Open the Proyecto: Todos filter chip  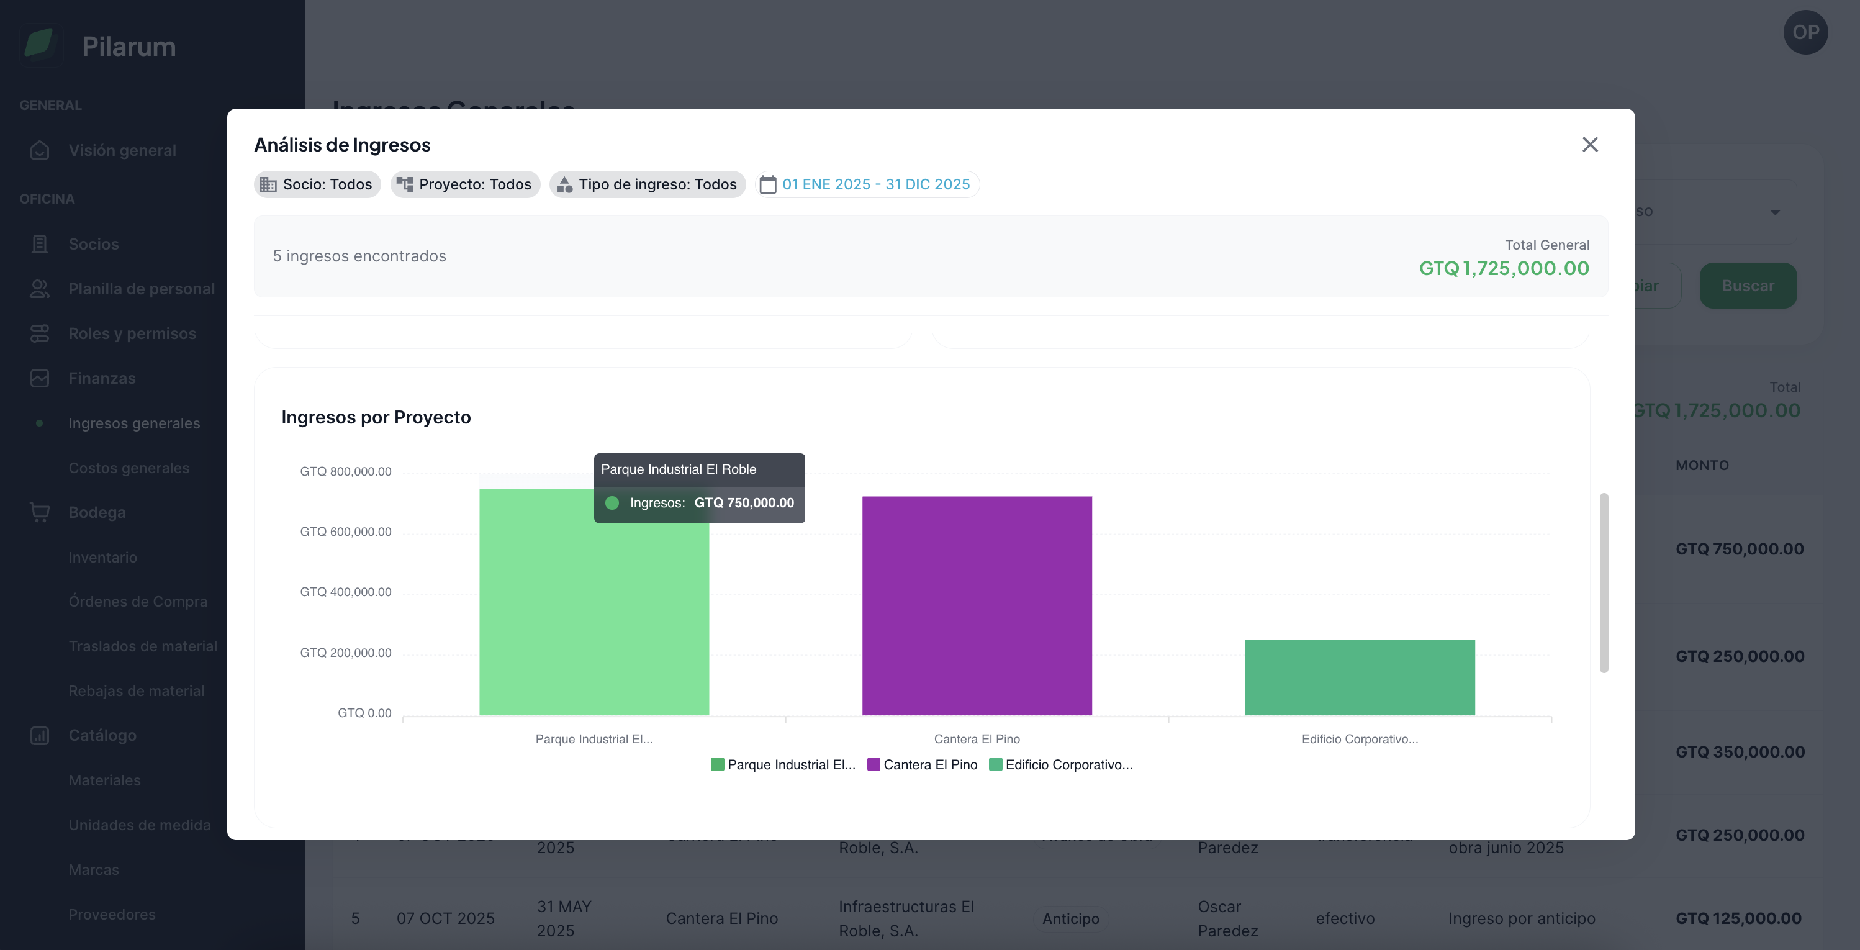(466, 185)
